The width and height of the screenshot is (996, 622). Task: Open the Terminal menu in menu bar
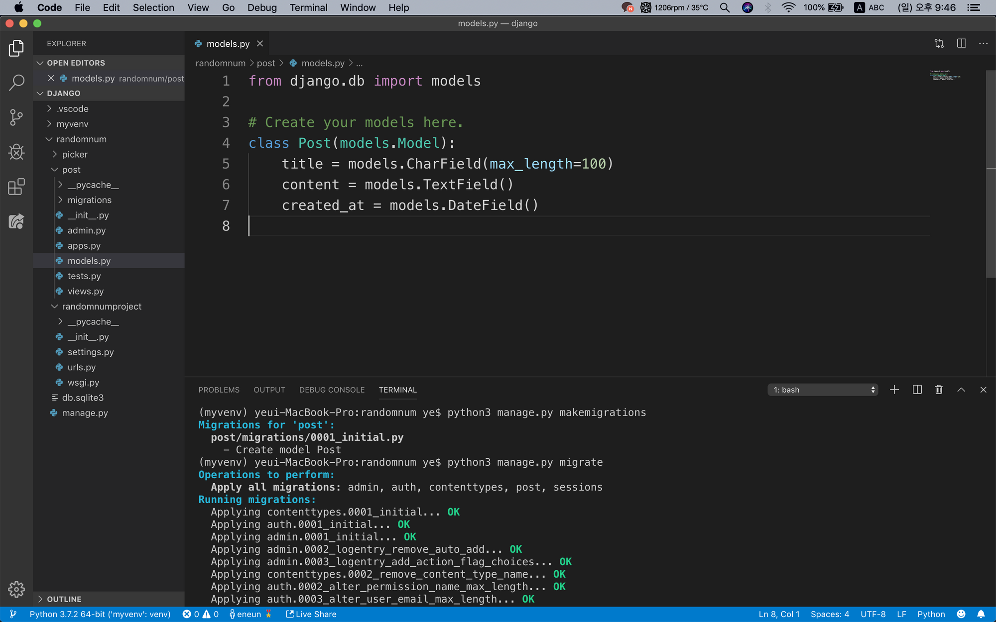[308, 7]
